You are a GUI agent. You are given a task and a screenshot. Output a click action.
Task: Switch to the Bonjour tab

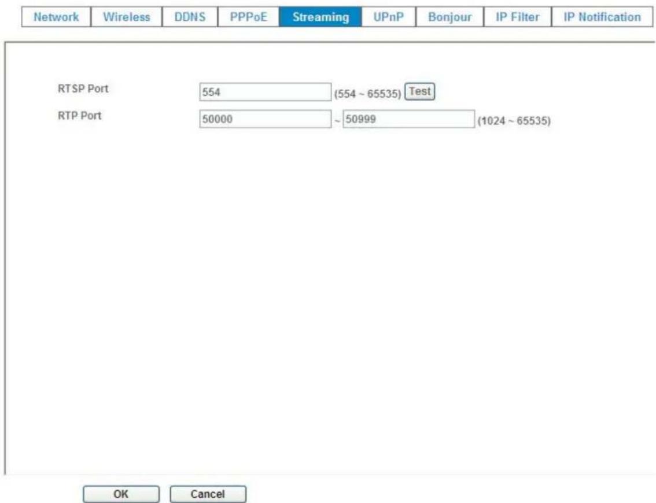(x=449, y=17)
